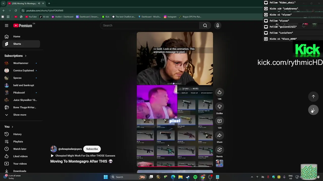Open Watch later list

point(21,149)
